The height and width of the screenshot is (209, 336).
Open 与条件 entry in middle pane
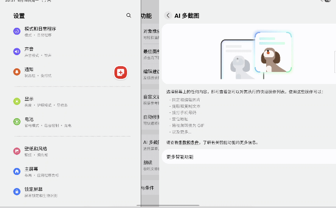[150, 188]
